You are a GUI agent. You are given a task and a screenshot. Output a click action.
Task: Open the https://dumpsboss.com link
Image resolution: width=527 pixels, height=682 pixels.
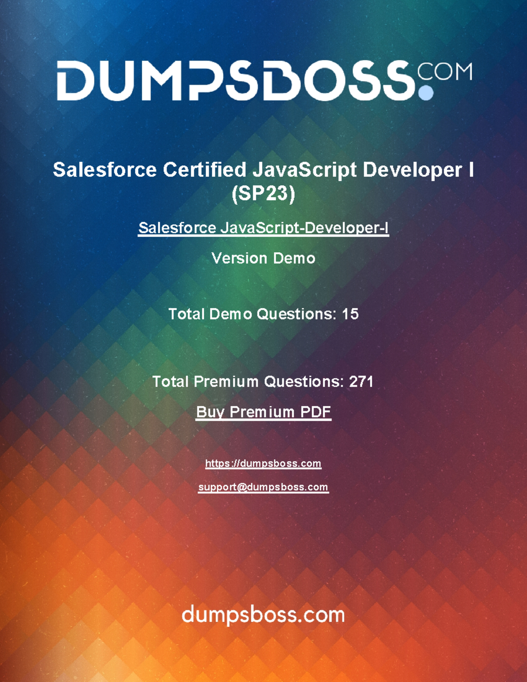click(x=263, y=463)
